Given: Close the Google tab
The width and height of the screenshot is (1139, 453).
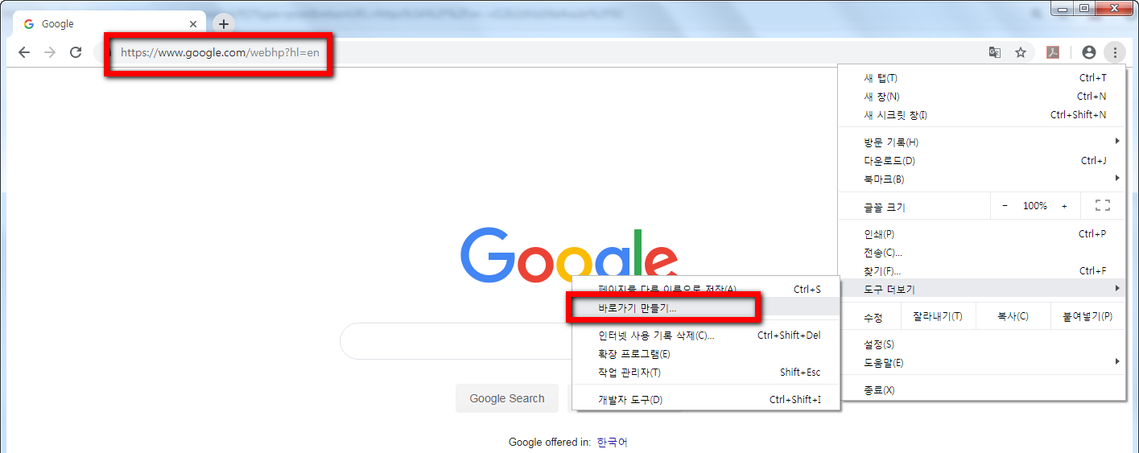Looking at the screenshot, I should tap(193, 24).
